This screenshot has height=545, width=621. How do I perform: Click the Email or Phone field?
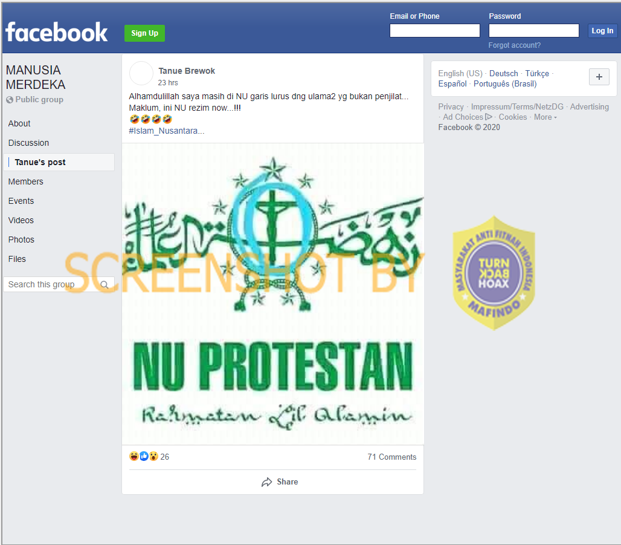pos(434,30)
